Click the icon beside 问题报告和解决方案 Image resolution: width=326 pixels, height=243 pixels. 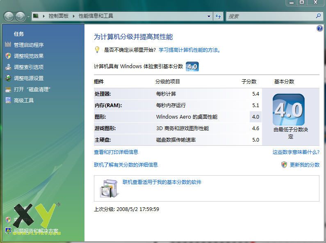(8, 230)
